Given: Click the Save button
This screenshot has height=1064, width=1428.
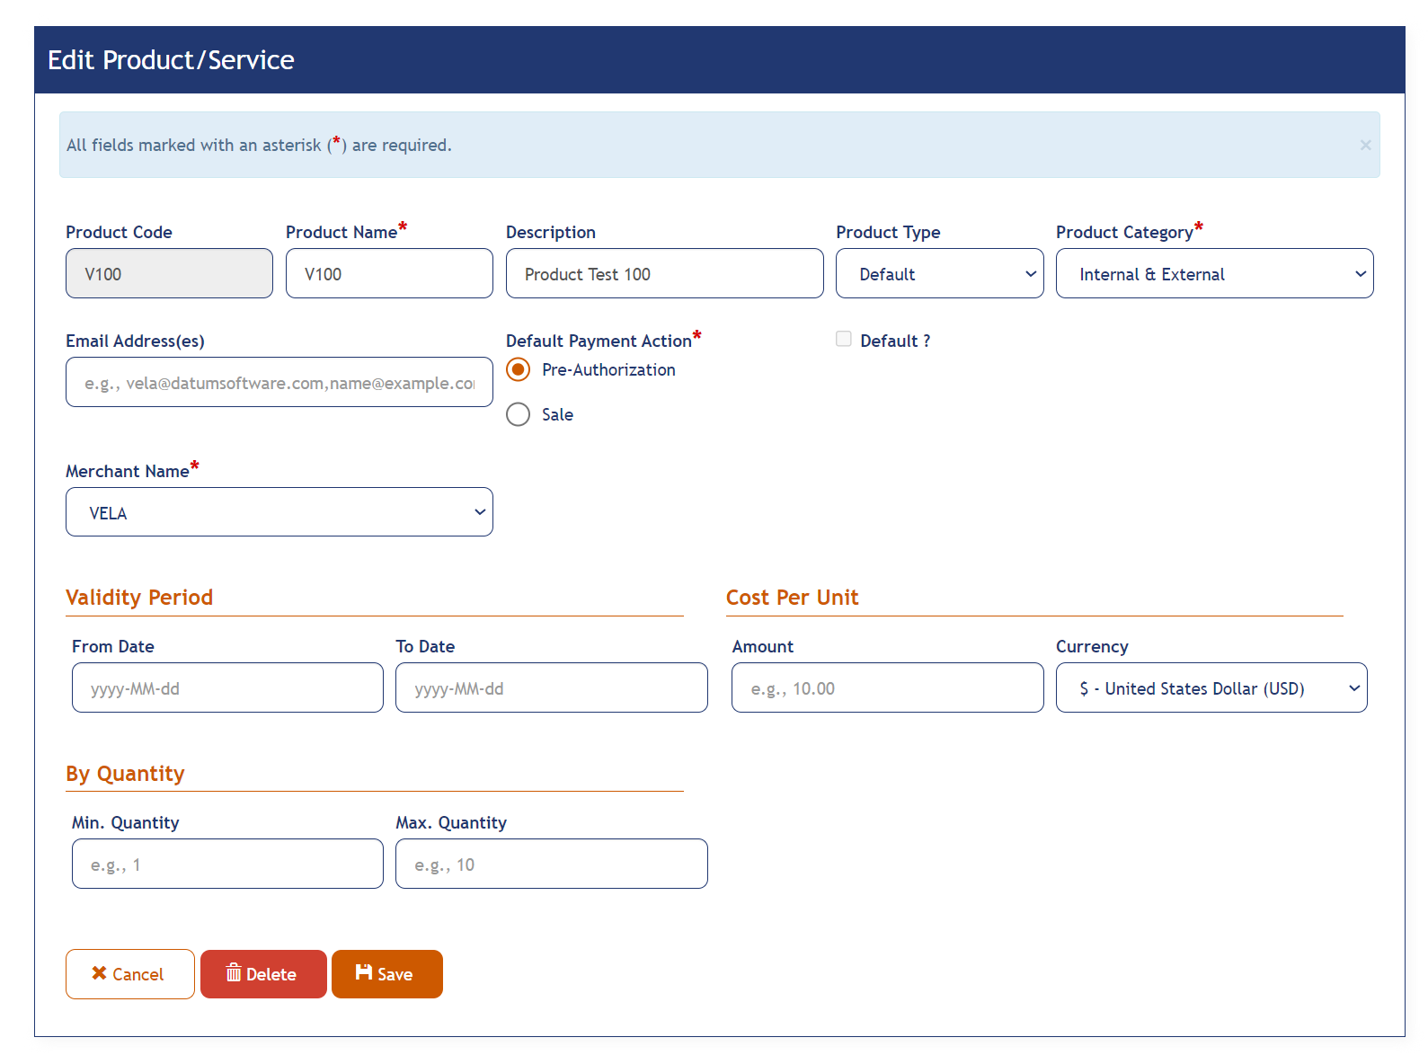Looking at the screenshot, I should (x=387, y=974).
